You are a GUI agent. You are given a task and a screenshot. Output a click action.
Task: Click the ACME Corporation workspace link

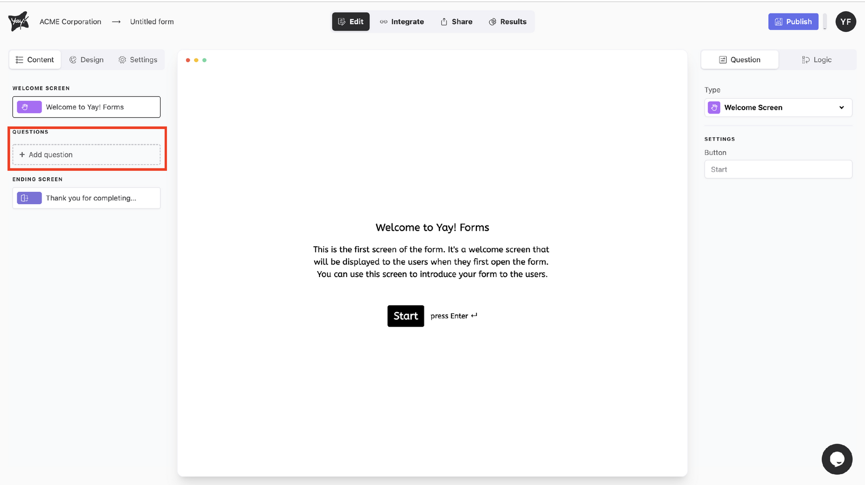[70, 22]
